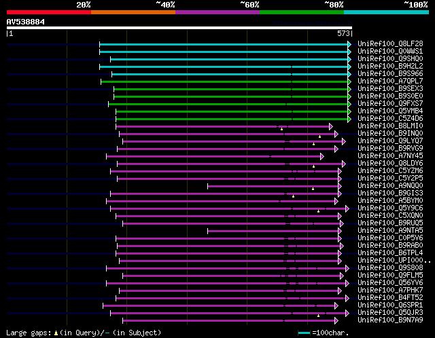The height and width of the screenshot is (338, 435).
Task: Click the UniRef100_B9RAB0 label
Action: coord(390,246)
